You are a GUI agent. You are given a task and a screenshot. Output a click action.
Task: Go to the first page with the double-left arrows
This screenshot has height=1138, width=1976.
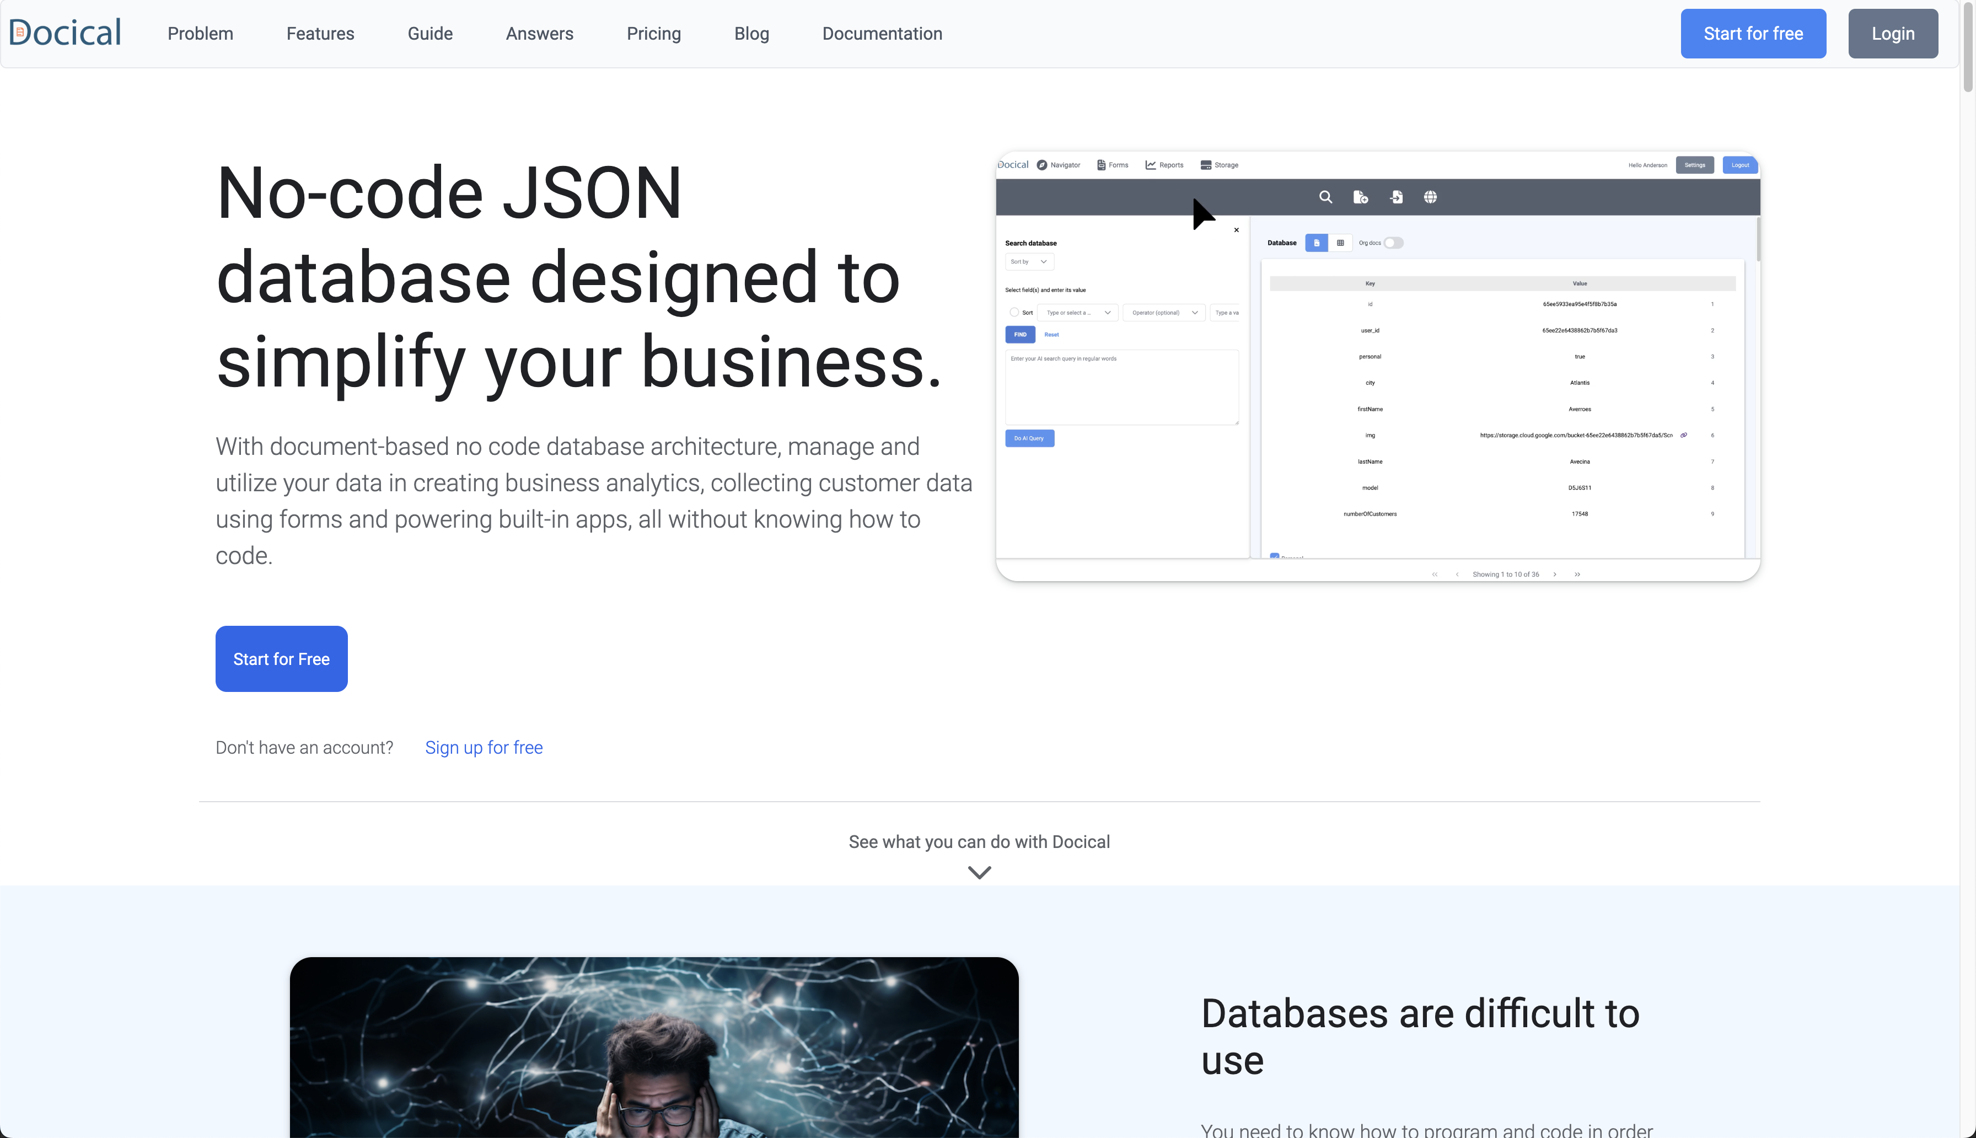click(x=1435, y=575)
